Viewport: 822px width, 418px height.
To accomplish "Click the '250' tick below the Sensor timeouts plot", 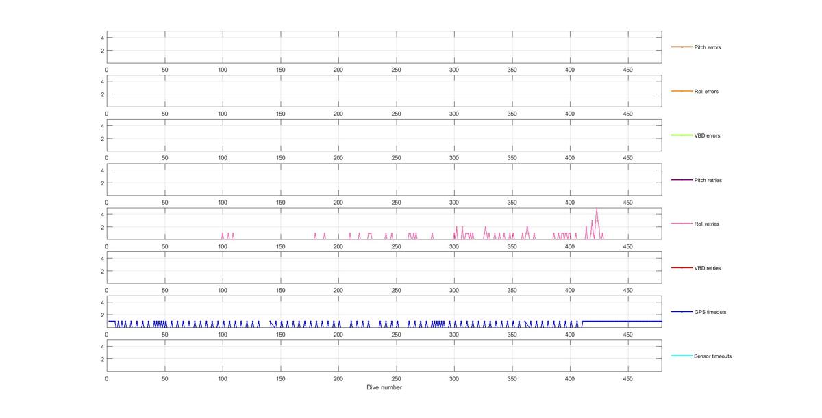I will click(x=396, y=378).
